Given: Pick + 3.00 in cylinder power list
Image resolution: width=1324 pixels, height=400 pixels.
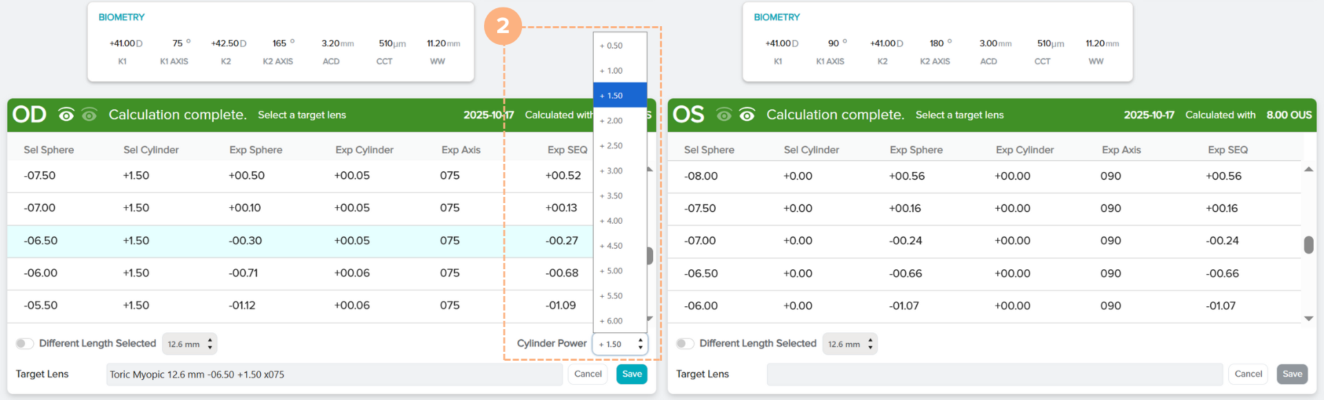Looking at the screenshot, I should [619, 171].
